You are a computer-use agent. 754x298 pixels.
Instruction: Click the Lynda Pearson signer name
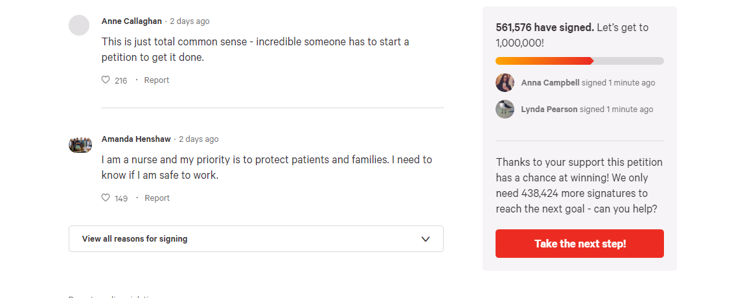click(x=549, y=109)
